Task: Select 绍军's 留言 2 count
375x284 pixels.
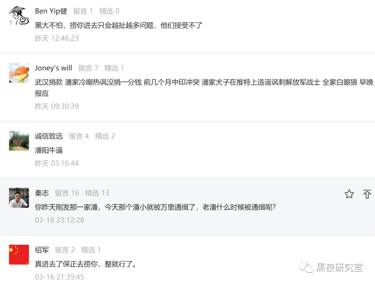Action: pyautogui.click(x=65, y=250)
